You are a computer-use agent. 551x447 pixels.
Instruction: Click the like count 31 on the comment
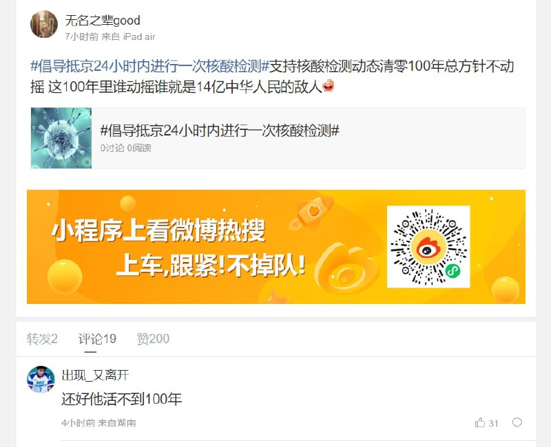(493, 424)
